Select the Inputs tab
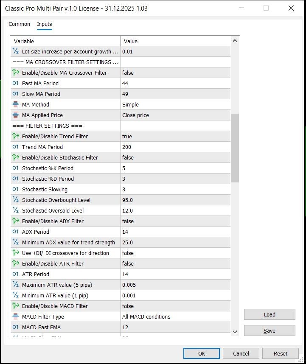306x364 pixels. coord(44,24)
